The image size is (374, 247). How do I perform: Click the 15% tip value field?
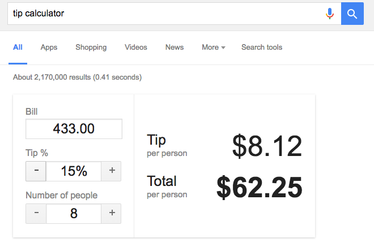tap(74, 171)
